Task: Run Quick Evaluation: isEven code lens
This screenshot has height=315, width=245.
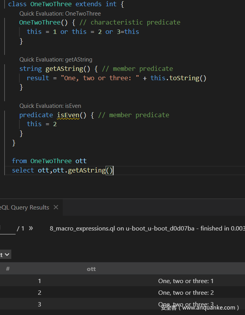Action: click(x=50, y=106)
